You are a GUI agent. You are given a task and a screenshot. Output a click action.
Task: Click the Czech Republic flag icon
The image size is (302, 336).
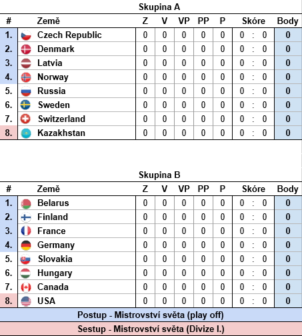tap(26, 35)
